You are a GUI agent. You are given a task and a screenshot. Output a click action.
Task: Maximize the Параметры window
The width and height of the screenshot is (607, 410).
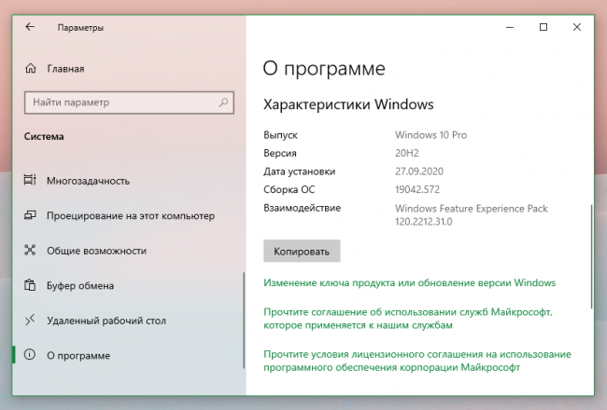(x=543, y=27)
